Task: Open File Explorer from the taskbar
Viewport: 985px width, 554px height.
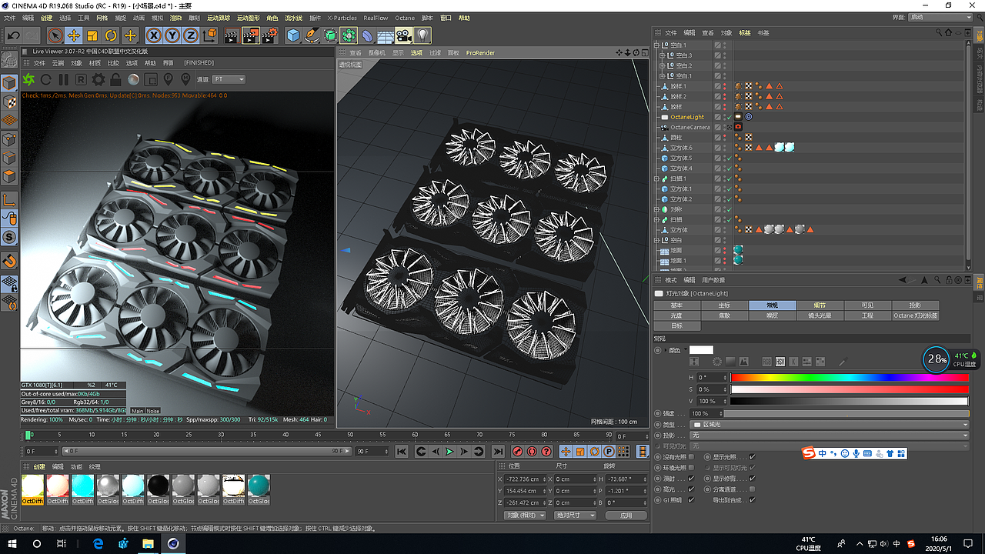Action: click(x=147, y=544)
